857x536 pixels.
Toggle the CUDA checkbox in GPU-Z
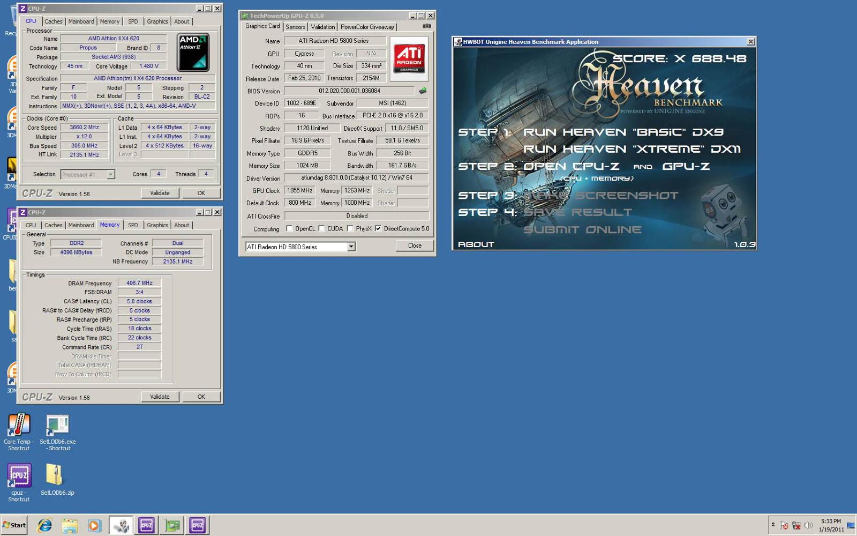[x=321, y=229]
